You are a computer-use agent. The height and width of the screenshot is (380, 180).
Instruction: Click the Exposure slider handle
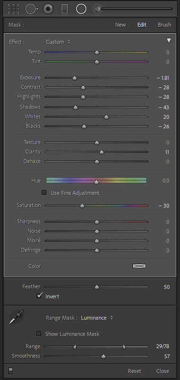coord(75,78)
